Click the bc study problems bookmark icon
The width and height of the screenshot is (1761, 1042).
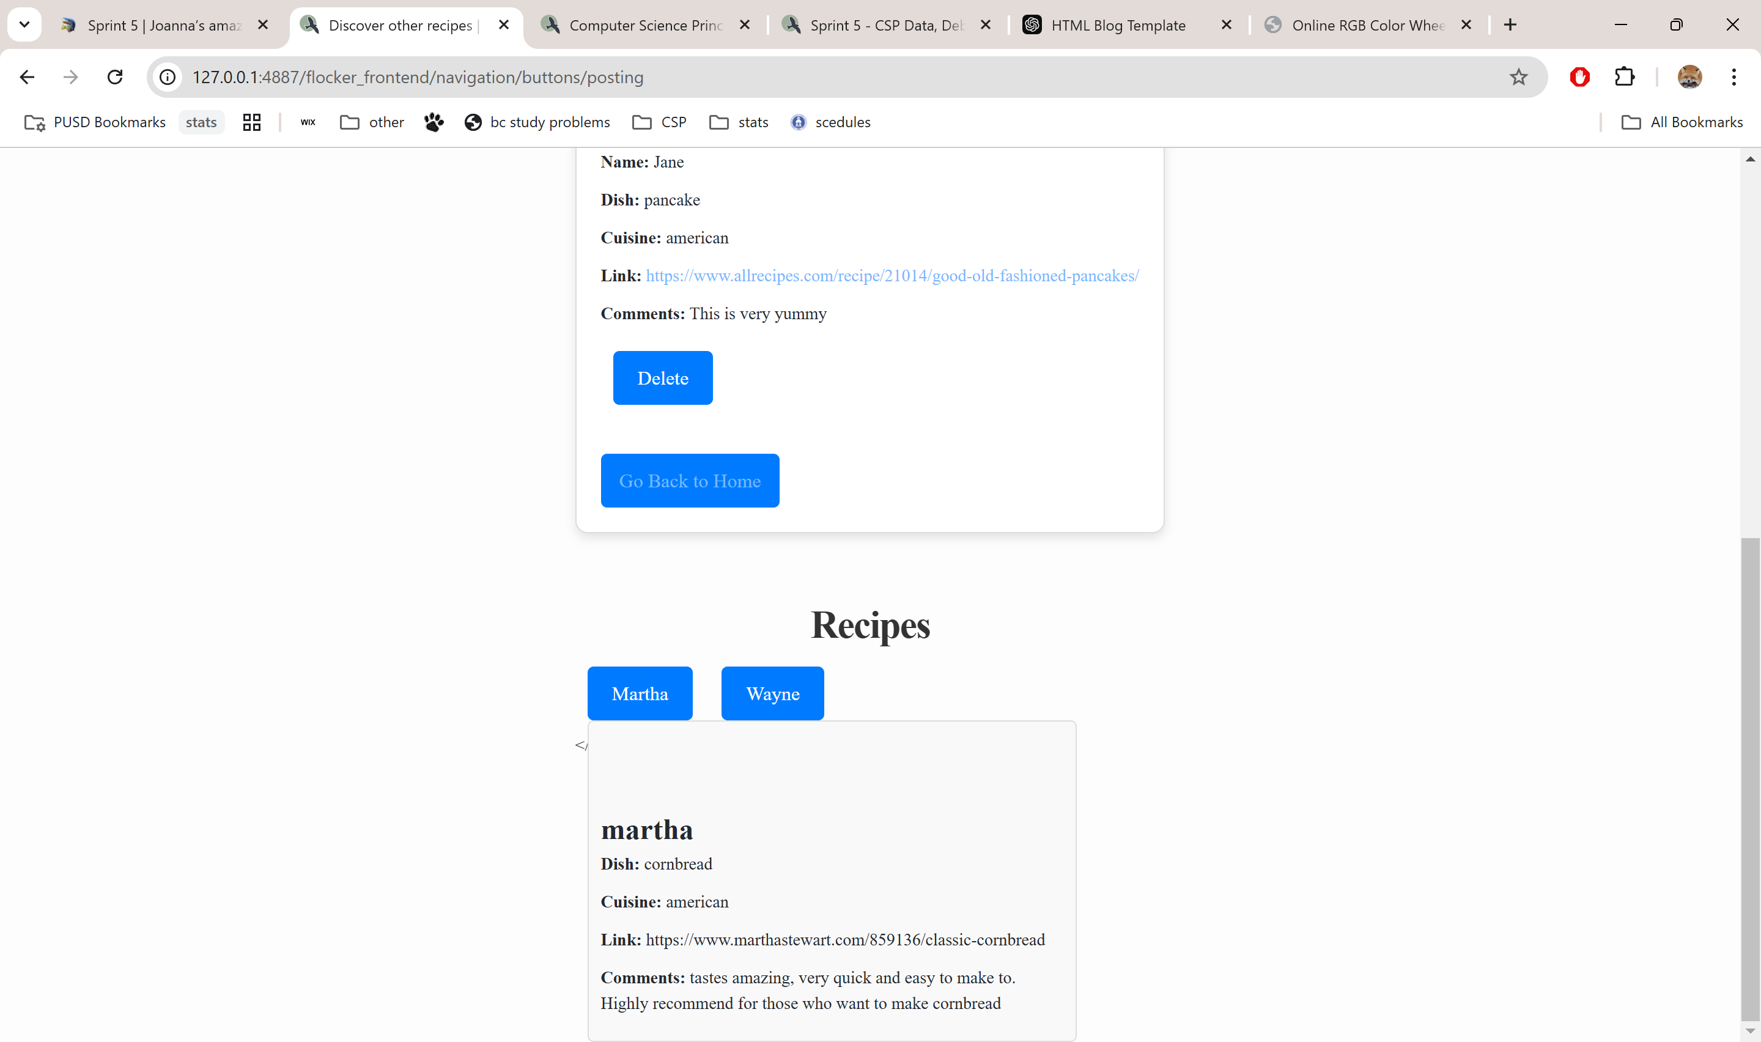click(473, 122)
